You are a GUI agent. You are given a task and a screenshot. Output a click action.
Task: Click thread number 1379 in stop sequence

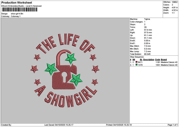tap(140, 65)
